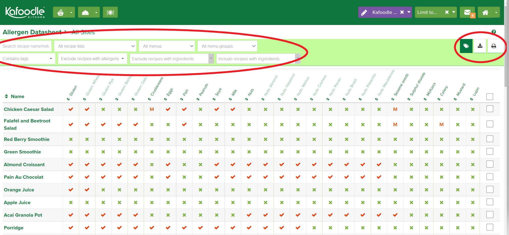The height and width of the screenshot is (235, 509).
Task: Tick the Red Berry Smoothie checkbox
Action: pyautogui.click(x=490, y=139)
